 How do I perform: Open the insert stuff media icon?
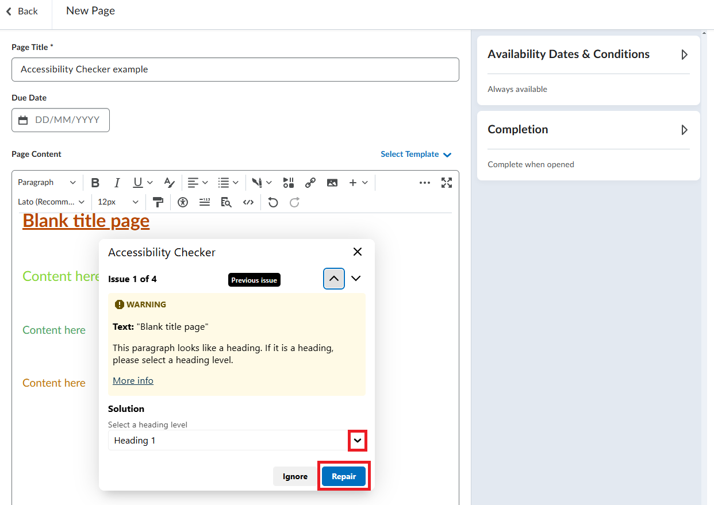[x=289, y=183]
